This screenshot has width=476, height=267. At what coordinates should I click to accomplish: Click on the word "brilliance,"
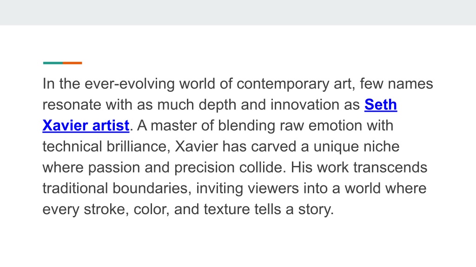coord(138,147)
